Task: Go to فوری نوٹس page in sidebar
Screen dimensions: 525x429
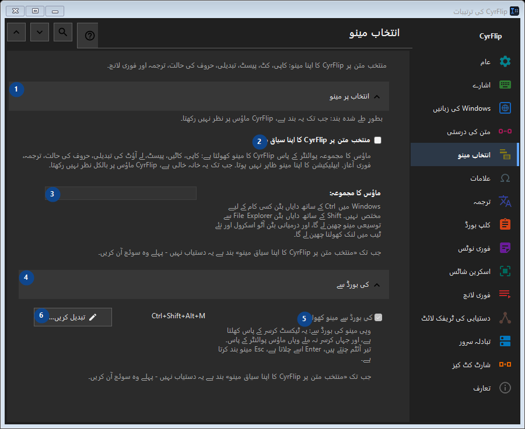Action: (464, 248)
